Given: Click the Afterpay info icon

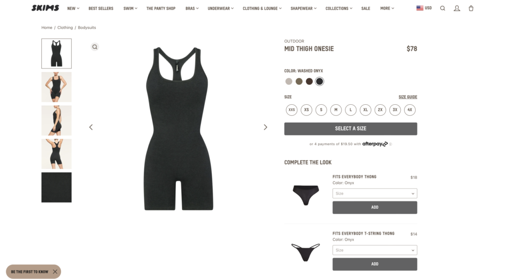Looking at the screenshot, I should [391, 144].
